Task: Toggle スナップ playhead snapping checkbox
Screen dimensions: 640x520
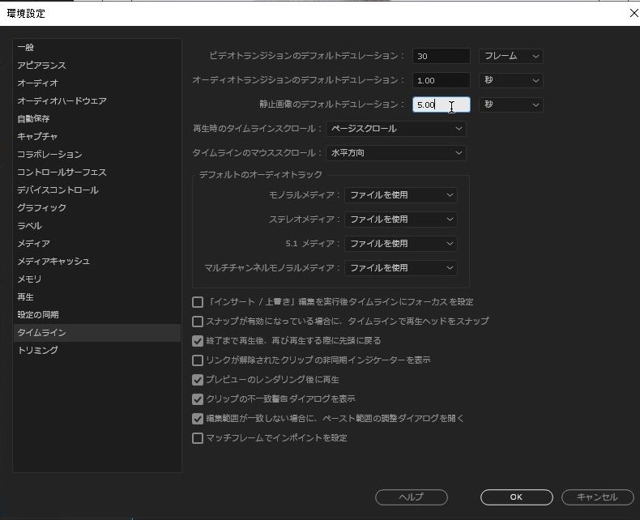Action: tap(198, 322)
